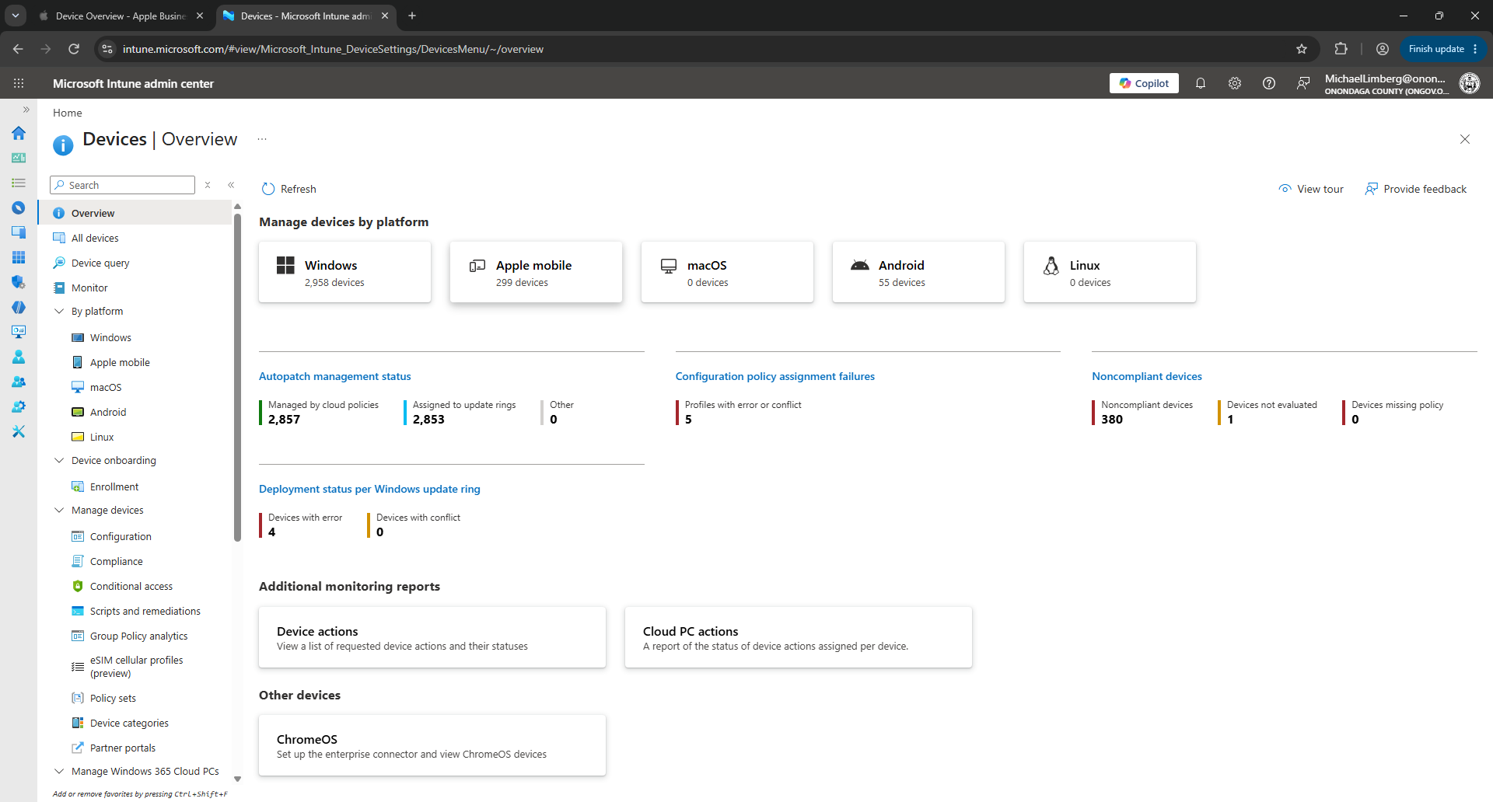
Task: Click the Refresh button
Action: tap(289, 189)
